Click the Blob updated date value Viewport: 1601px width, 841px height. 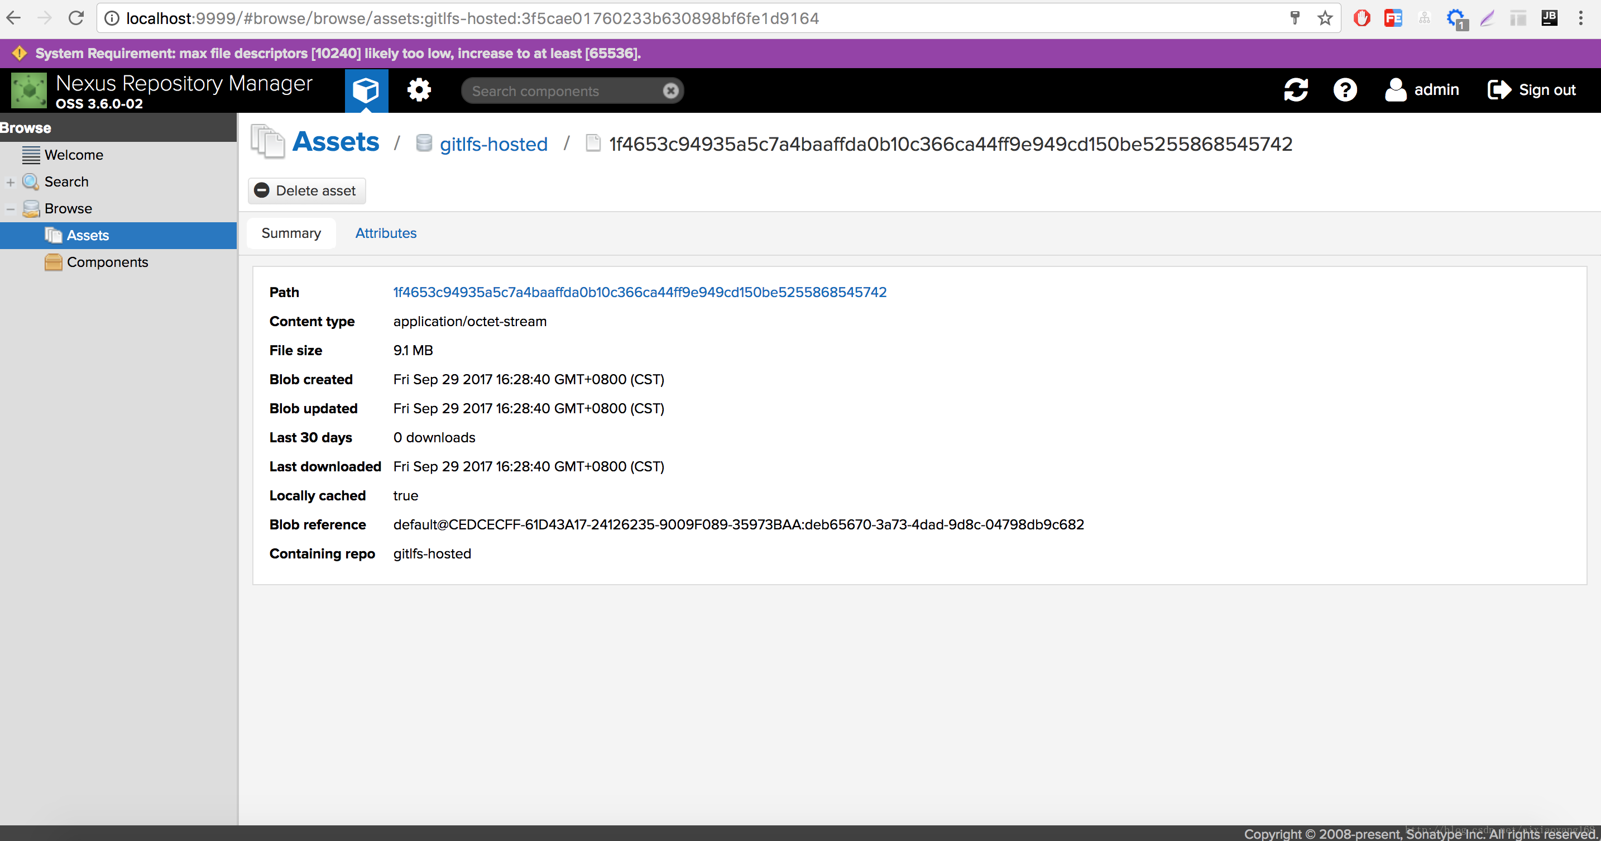coord(528,408)
